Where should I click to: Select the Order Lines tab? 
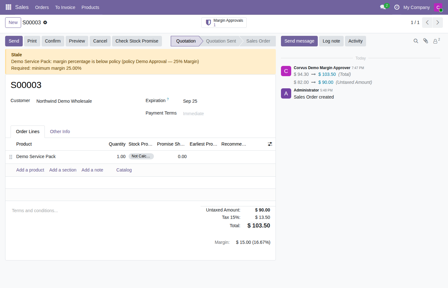click(x=28, y=132)
